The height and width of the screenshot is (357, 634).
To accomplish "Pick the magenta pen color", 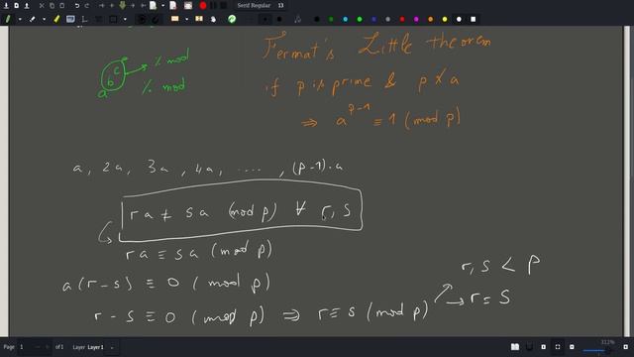I will coord(416,19).
